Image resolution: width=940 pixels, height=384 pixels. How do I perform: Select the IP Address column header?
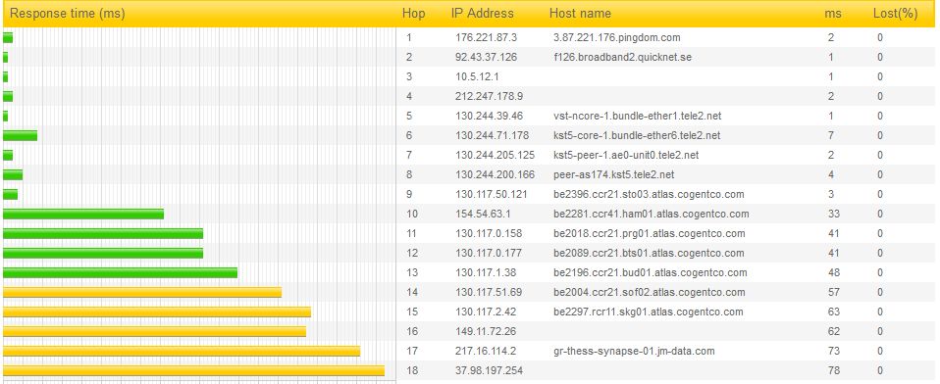point(483,14)
